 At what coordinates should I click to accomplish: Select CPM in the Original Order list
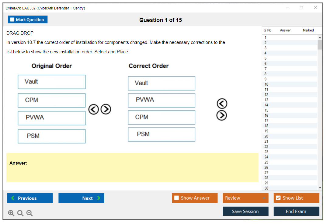(51, 100)
